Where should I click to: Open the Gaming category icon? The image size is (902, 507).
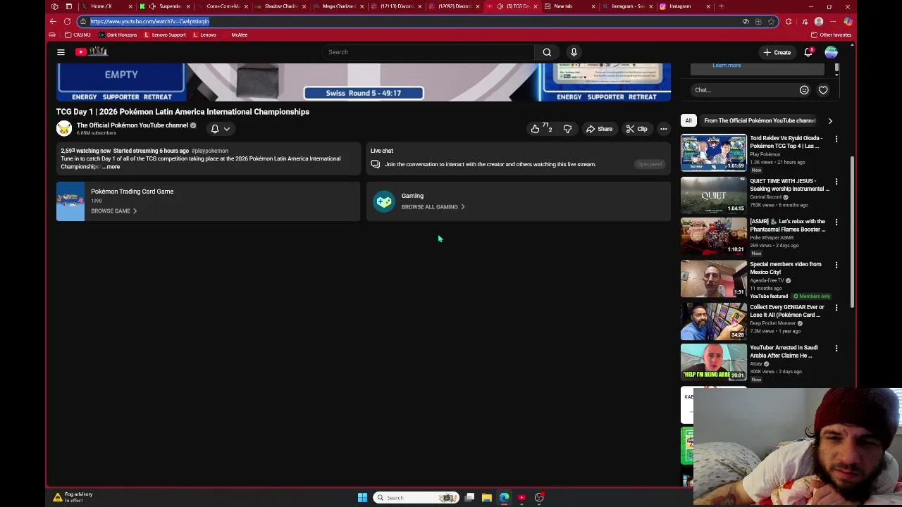click(x=384, y=201)
